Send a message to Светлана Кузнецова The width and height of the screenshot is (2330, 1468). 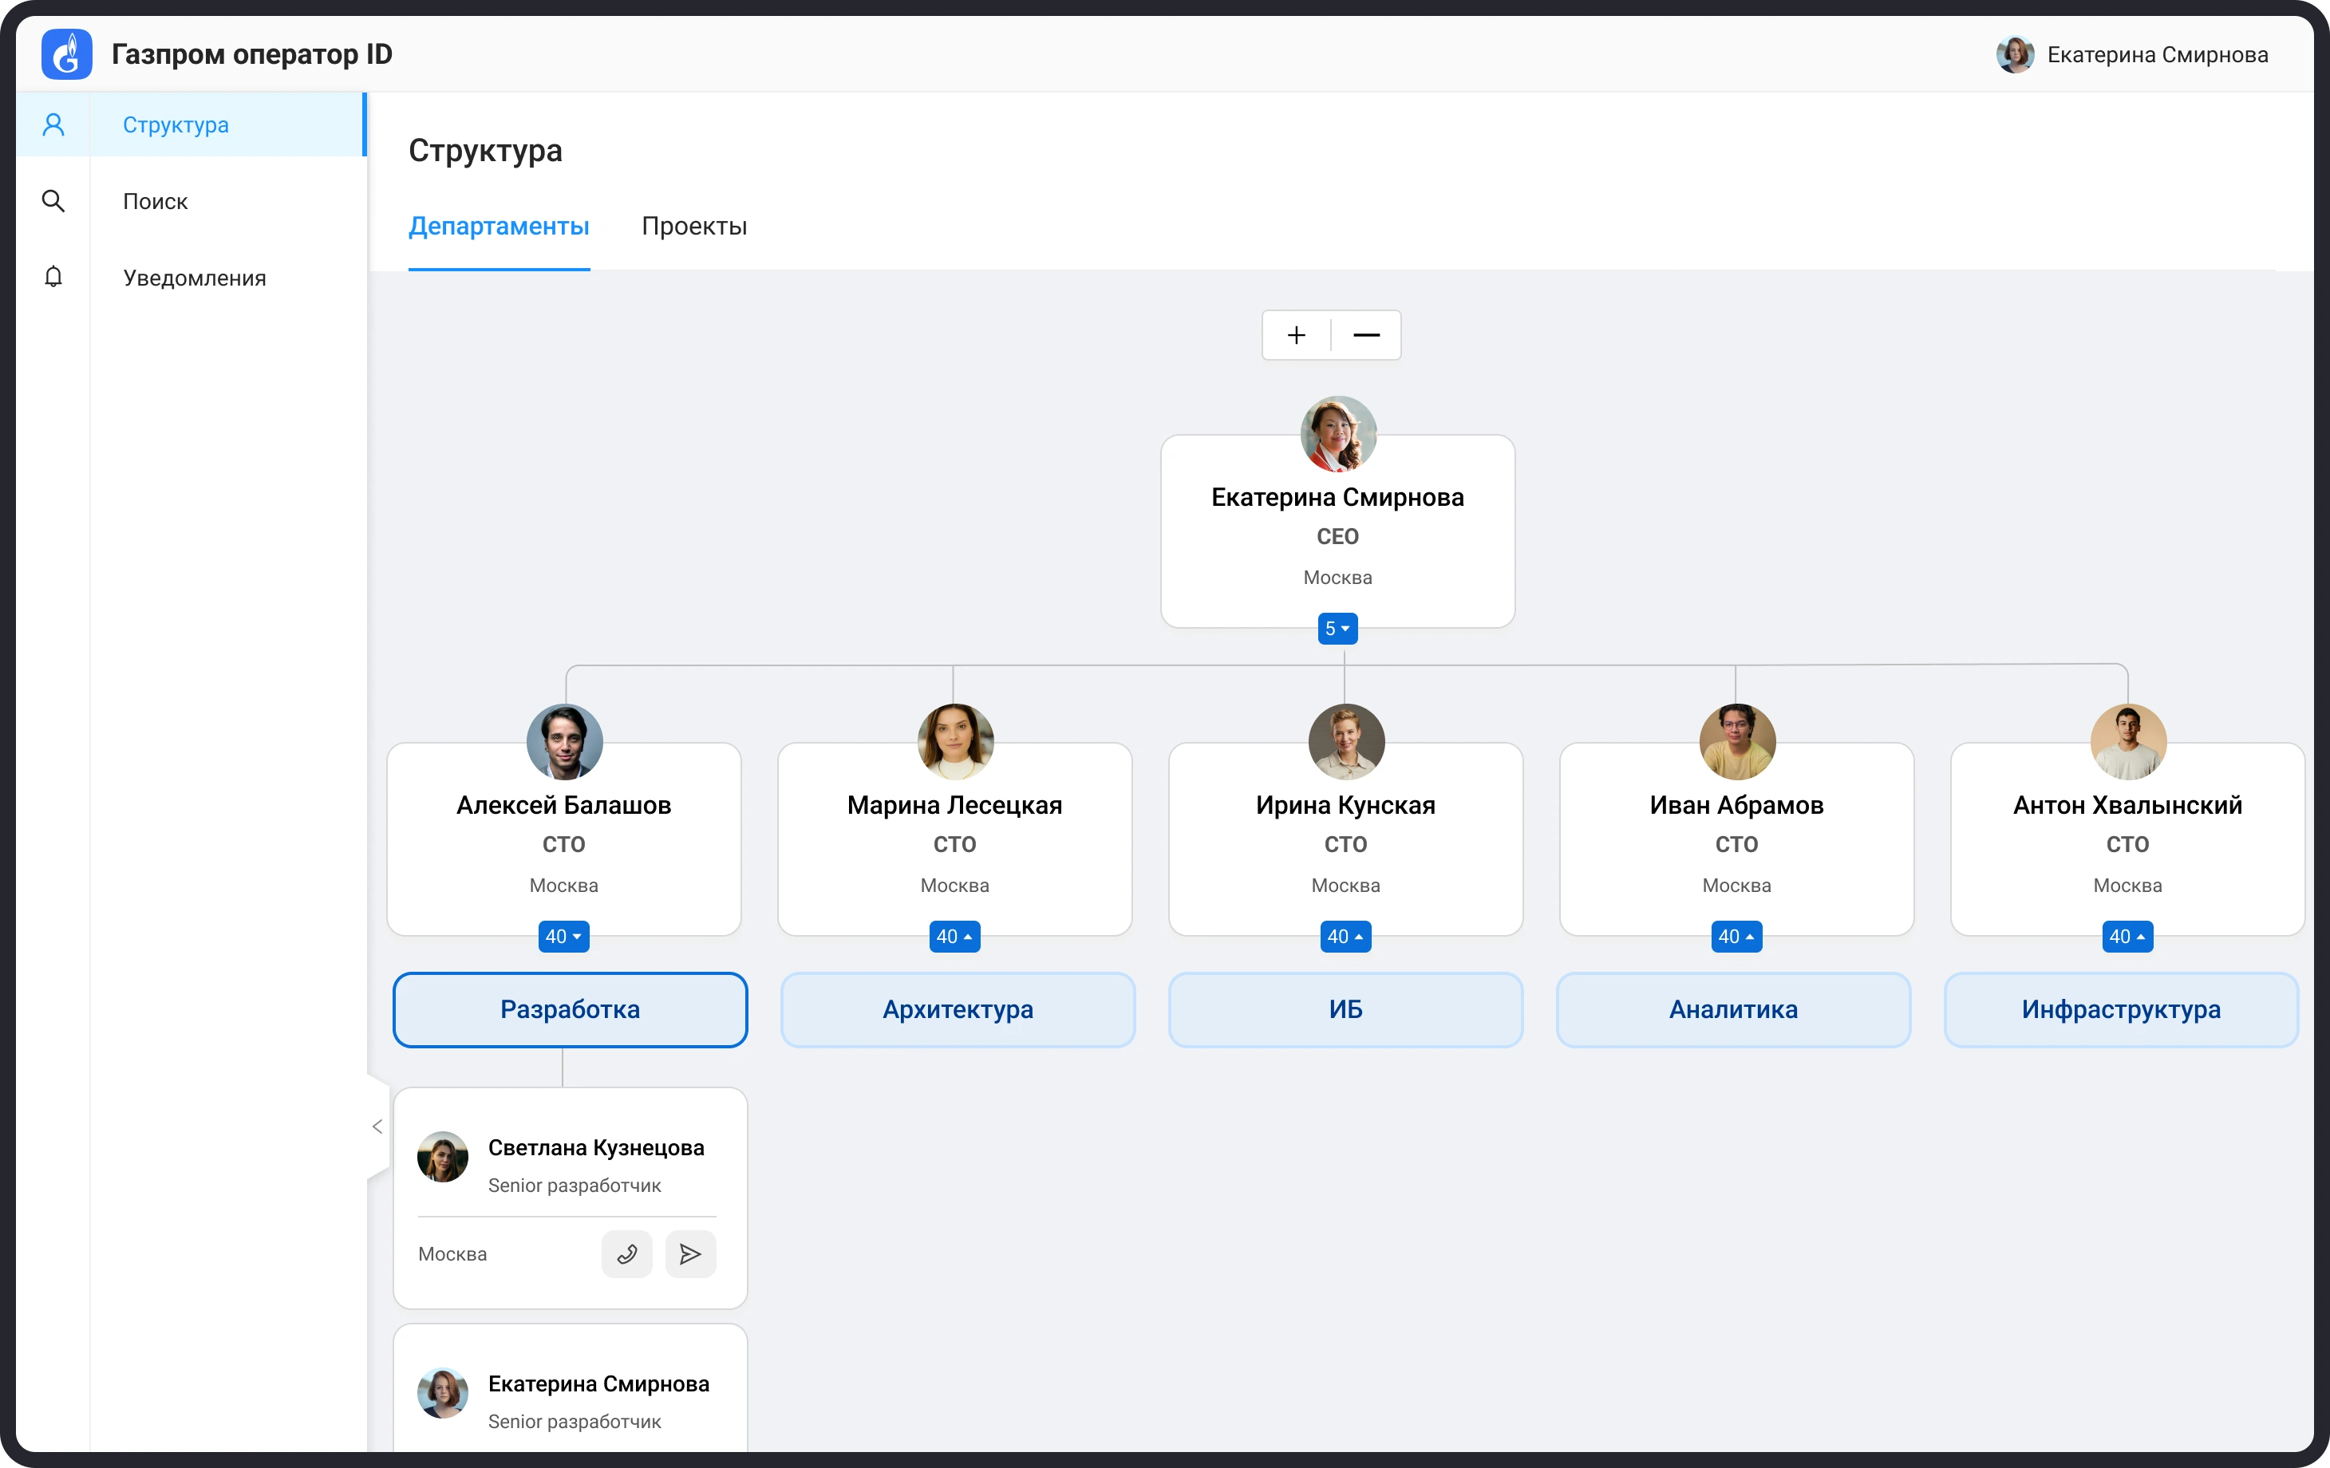pyautogui.click(x=691, y=1254)
